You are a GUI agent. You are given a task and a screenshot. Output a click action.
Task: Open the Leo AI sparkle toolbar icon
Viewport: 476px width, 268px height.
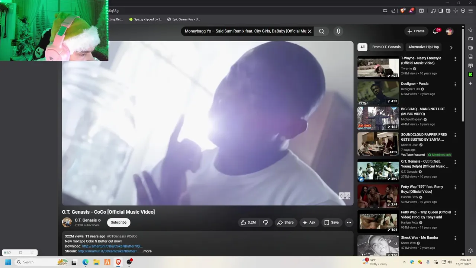point(456,11)
